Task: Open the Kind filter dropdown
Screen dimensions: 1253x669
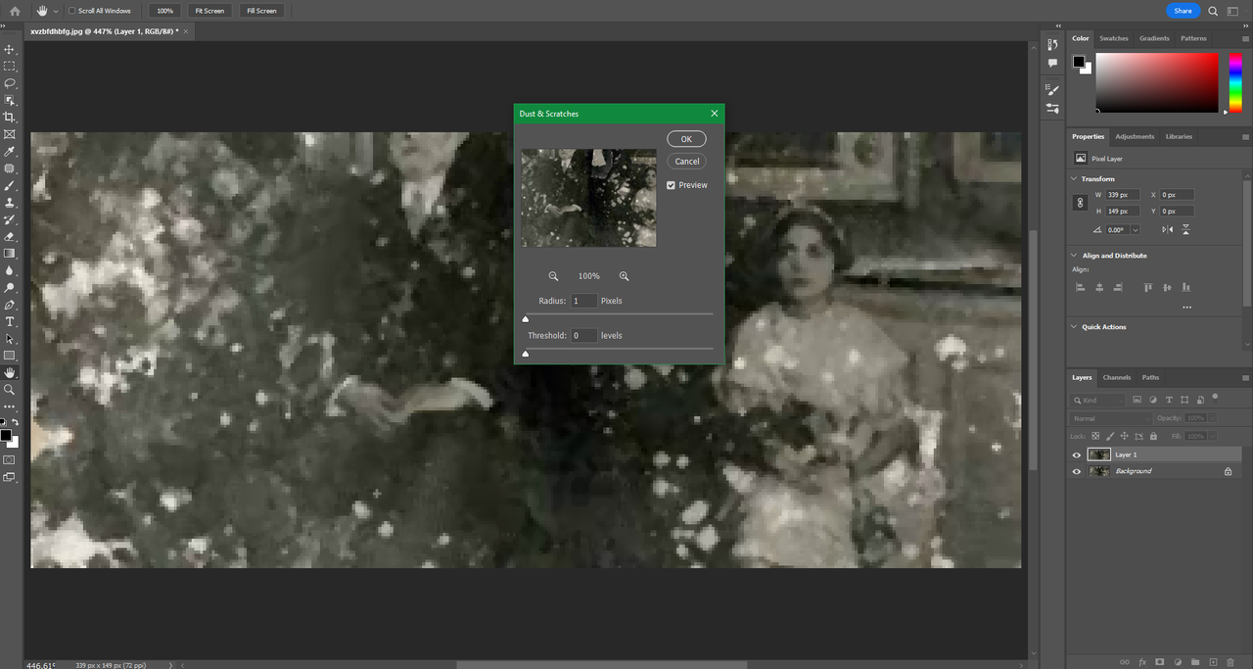Action: (x=1097, y=401)
